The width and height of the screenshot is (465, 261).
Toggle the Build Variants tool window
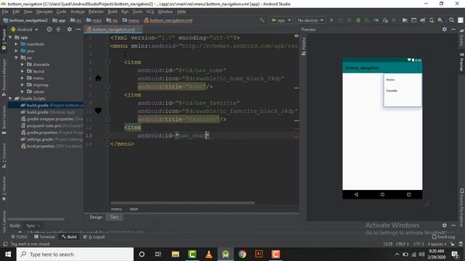point(4,120)
